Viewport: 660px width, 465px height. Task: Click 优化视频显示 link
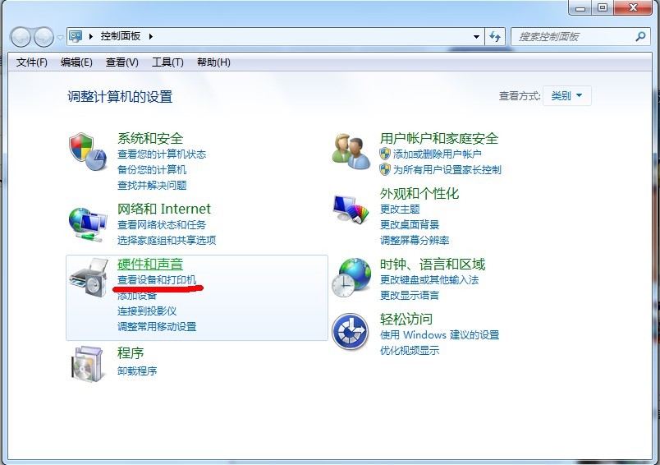pos(410,351)
